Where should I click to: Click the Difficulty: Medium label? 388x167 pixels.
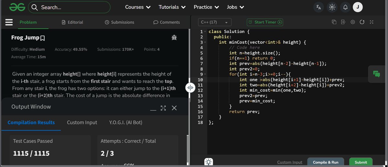click(x=28, y=49)
